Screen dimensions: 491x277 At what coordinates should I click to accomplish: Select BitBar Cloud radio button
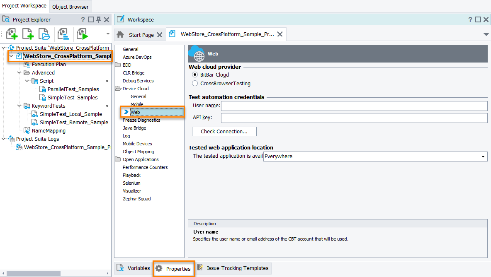[x=195, y=75]
